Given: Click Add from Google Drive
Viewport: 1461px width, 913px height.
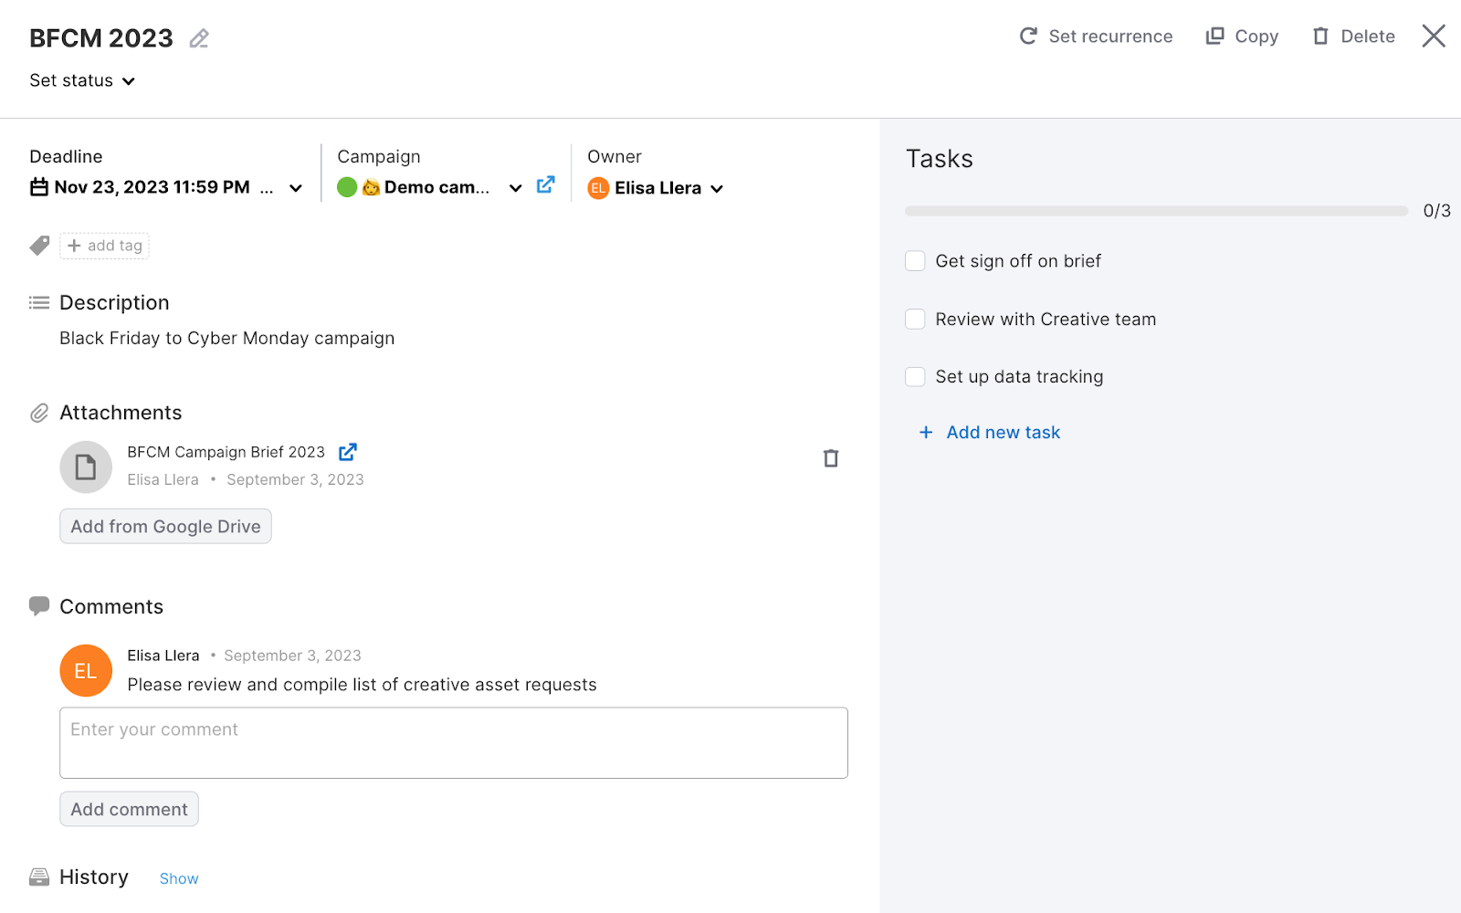Looking at the screenshot, I should pos(166,526).
